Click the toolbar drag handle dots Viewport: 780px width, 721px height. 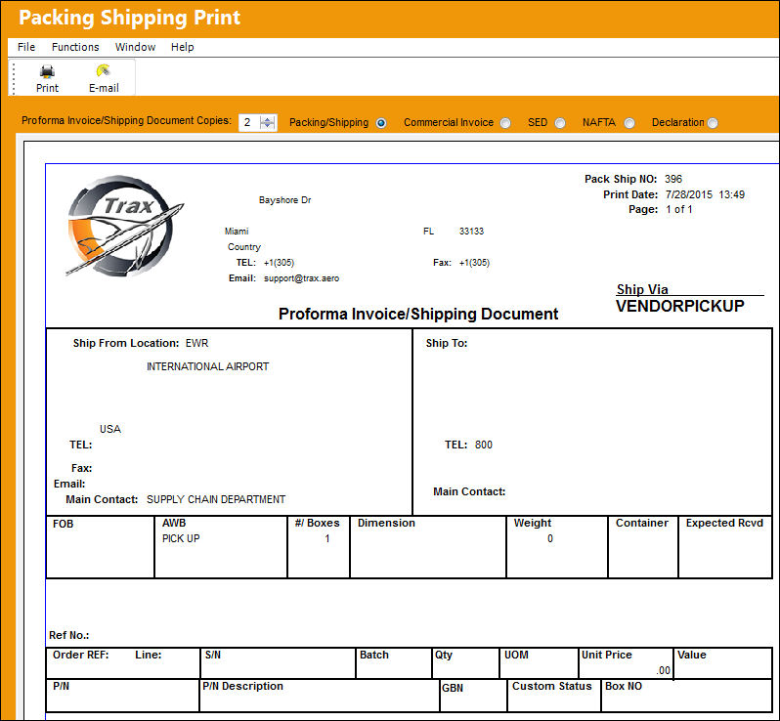point(14,78)
